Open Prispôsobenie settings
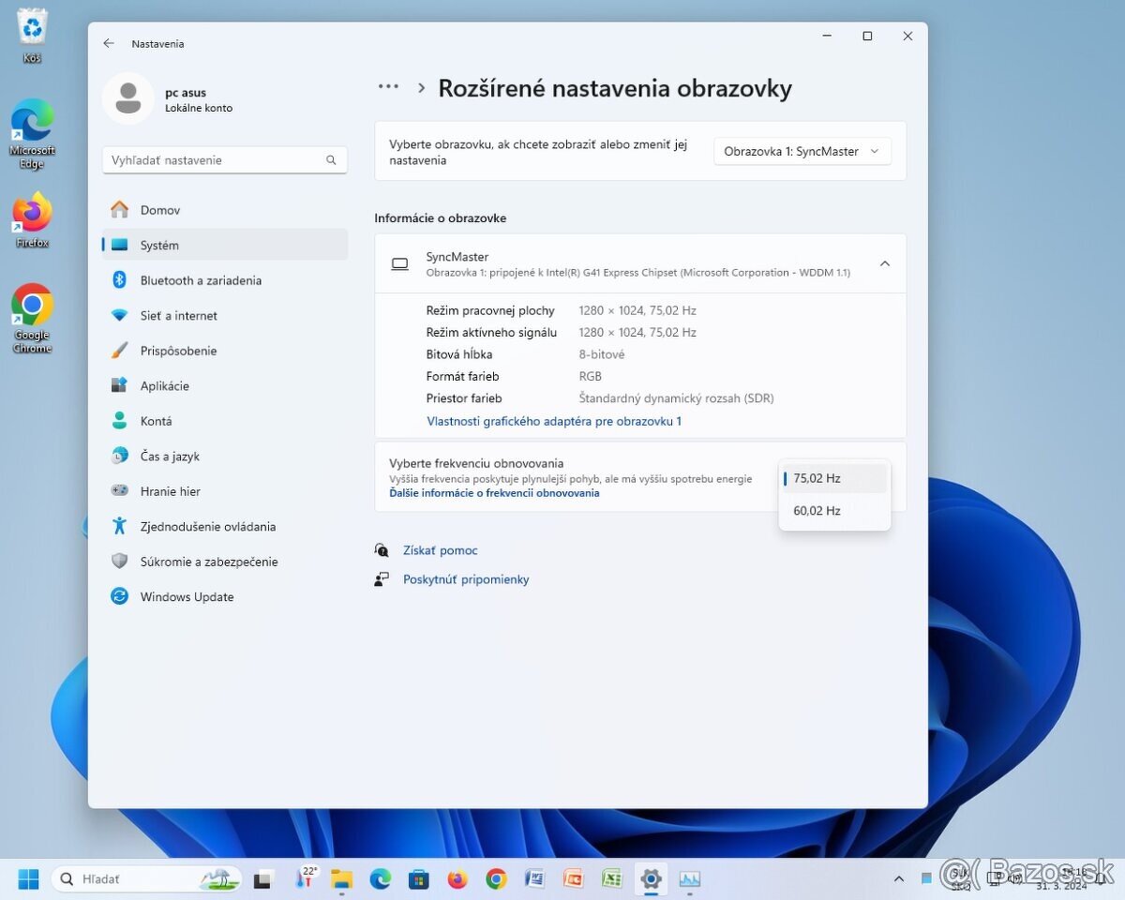Viewport: 1125px width, 900px height. coord(180,351)
